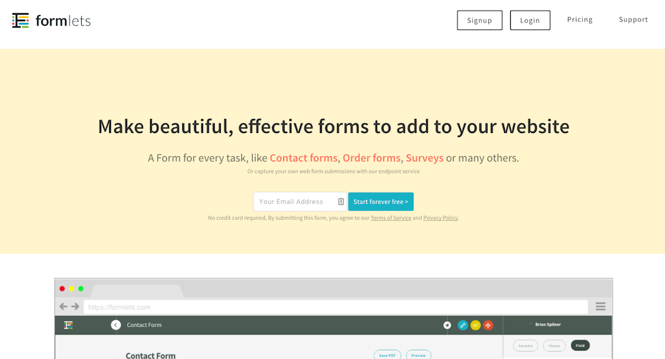Click the red move icon in editor toolbar
665x359 pixels.
pos(488,325)
